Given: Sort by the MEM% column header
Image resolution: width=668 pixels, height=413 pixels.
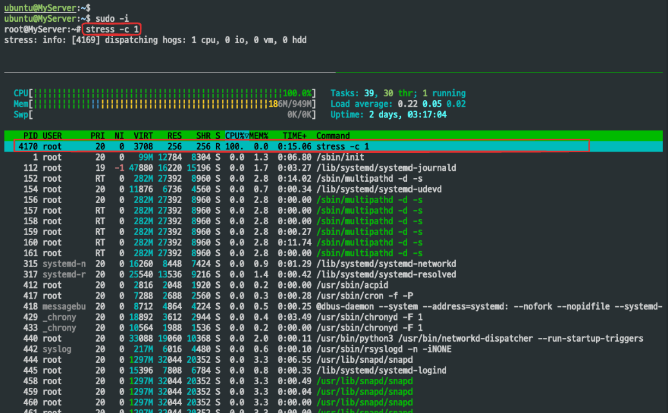Looking at the screenshot, I should tap(258, 136).
